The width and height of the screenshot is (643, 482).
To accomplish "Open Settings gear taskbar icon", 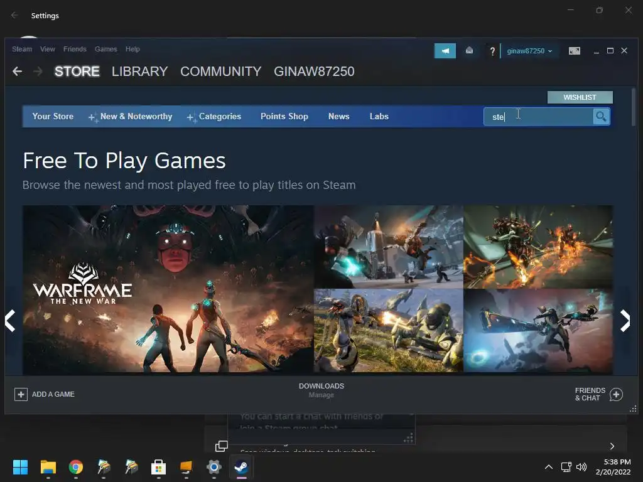I will [213, 467].
